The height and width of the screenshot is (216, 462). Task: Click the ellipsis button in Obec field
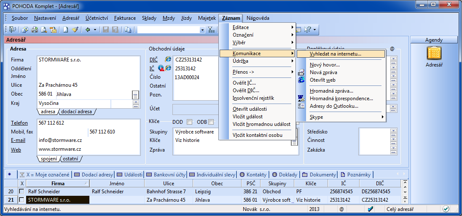click(135, 95)
